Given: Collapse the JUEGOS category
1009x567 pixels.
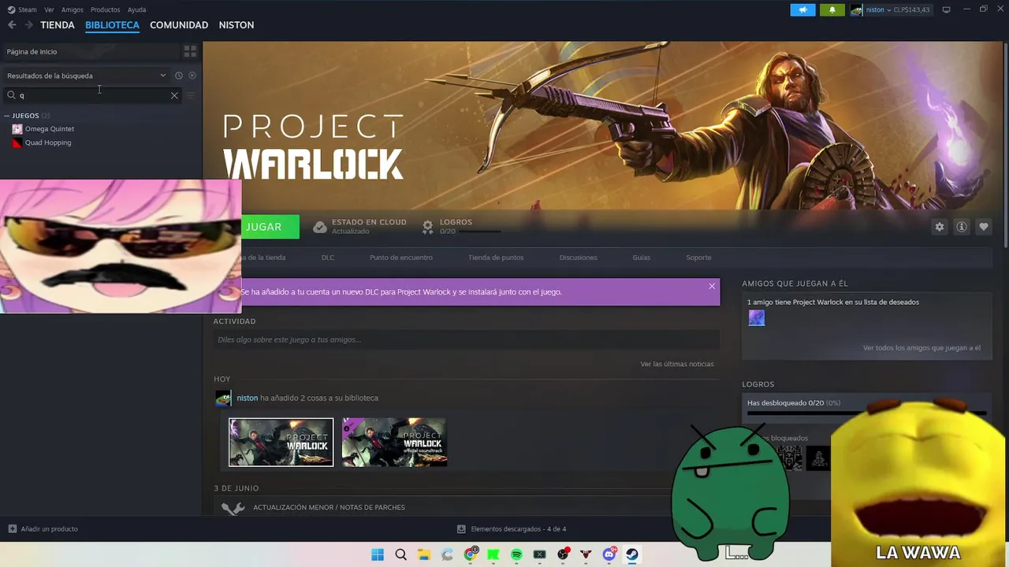Looking at the screenshot, I should pos(7,116).
